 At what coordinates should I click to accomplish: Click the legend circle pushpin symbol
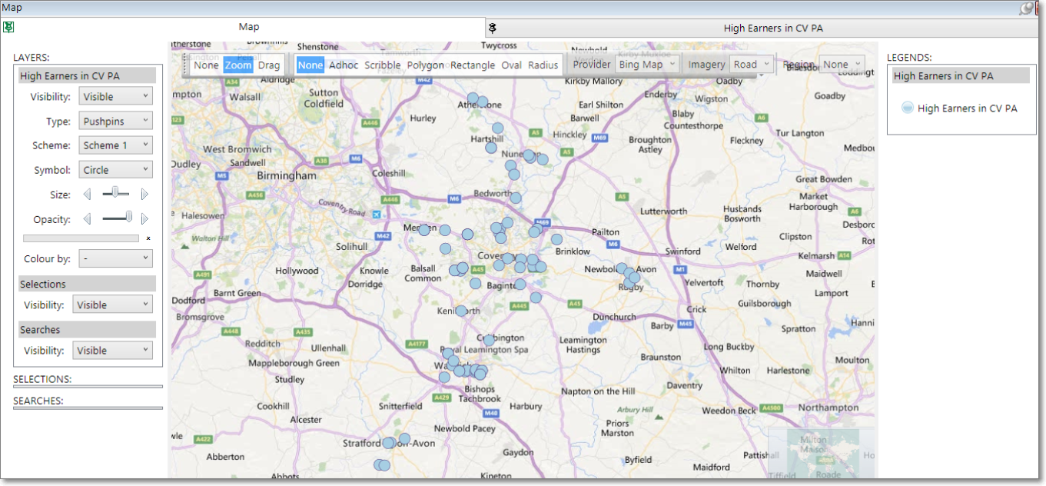coord(907,108)
